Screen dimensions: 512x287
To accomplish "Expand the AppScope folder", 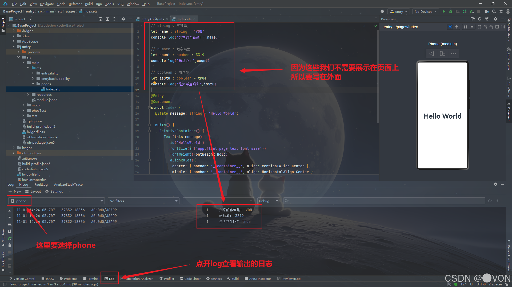I will tap(14, 41).
